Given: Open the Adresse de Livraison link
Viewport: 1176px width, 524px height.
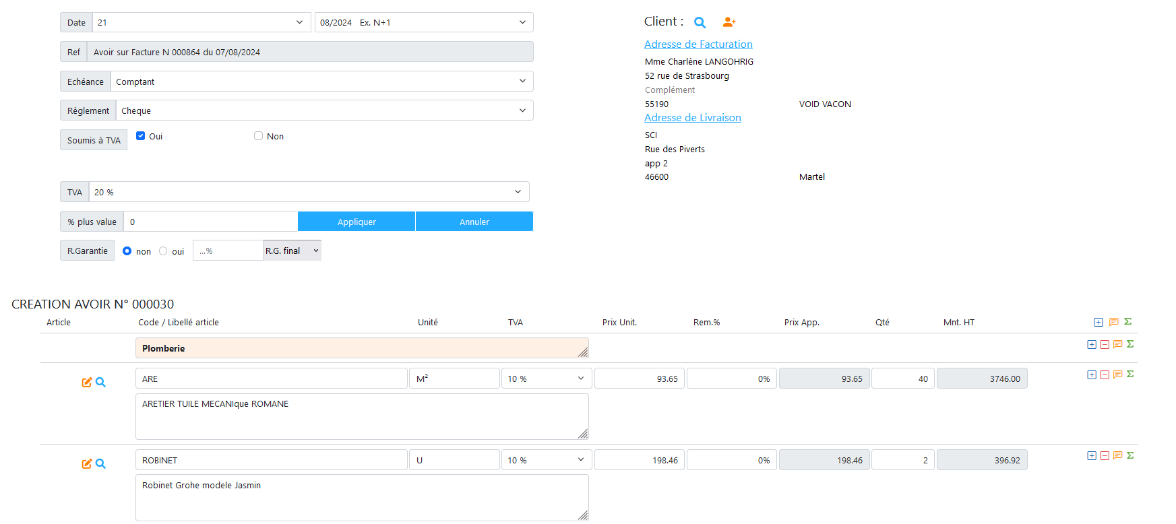Looking at the screenshot, I should coord(693,118).
